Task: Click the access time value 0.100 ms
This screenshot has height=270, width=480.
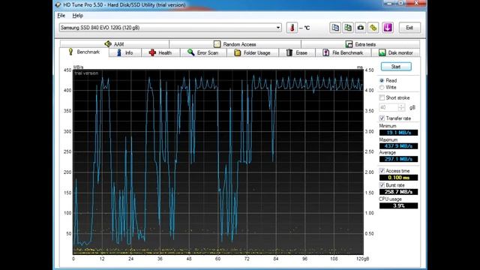Action: point(398,178)
